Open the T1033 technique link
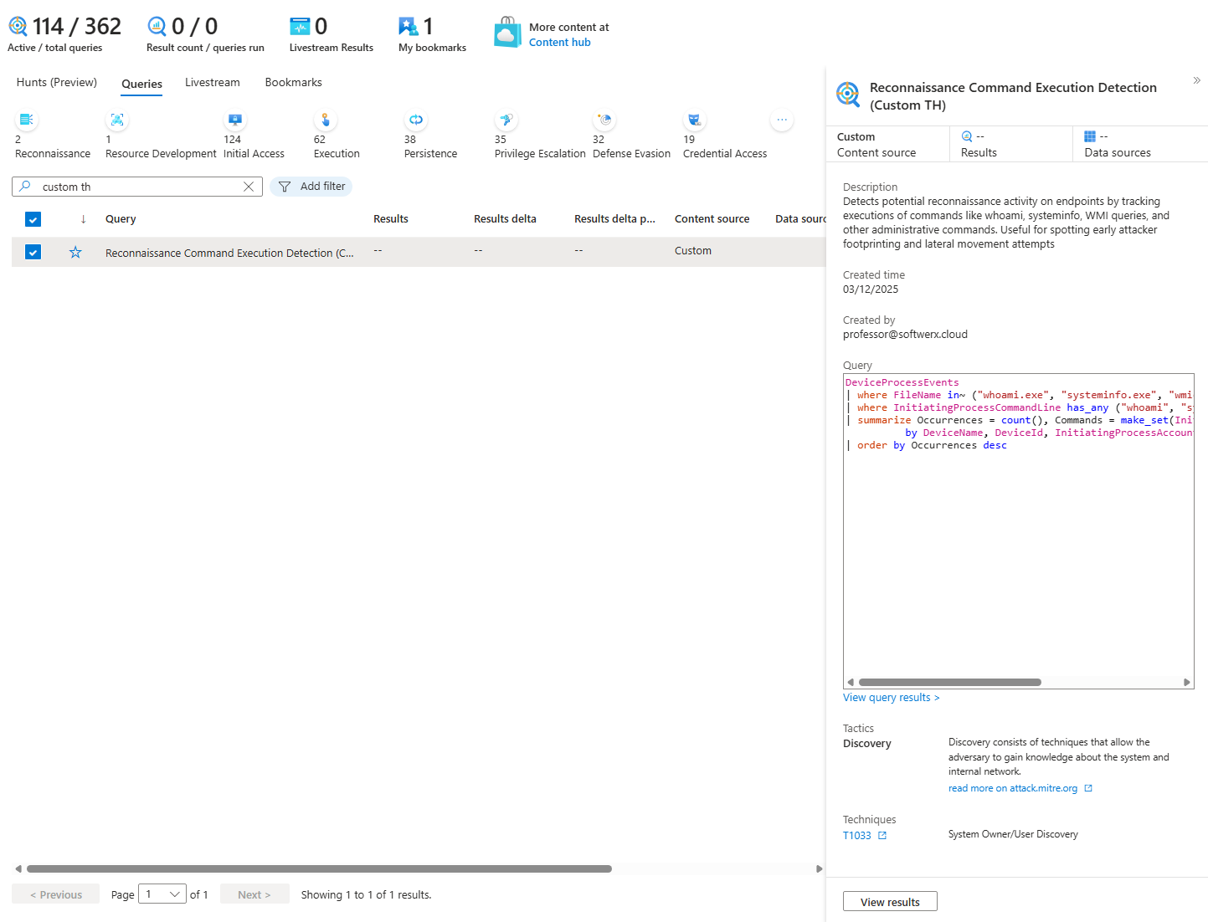This screenshot has width=1208, height=922. [864, 836]
